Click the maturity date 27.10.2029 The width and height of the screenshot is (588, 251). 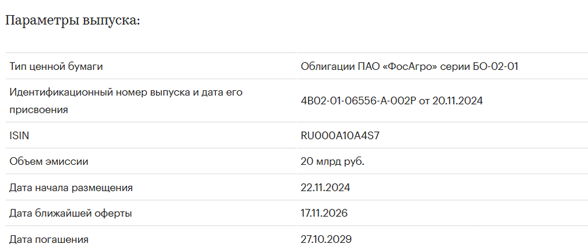point(326,239)
